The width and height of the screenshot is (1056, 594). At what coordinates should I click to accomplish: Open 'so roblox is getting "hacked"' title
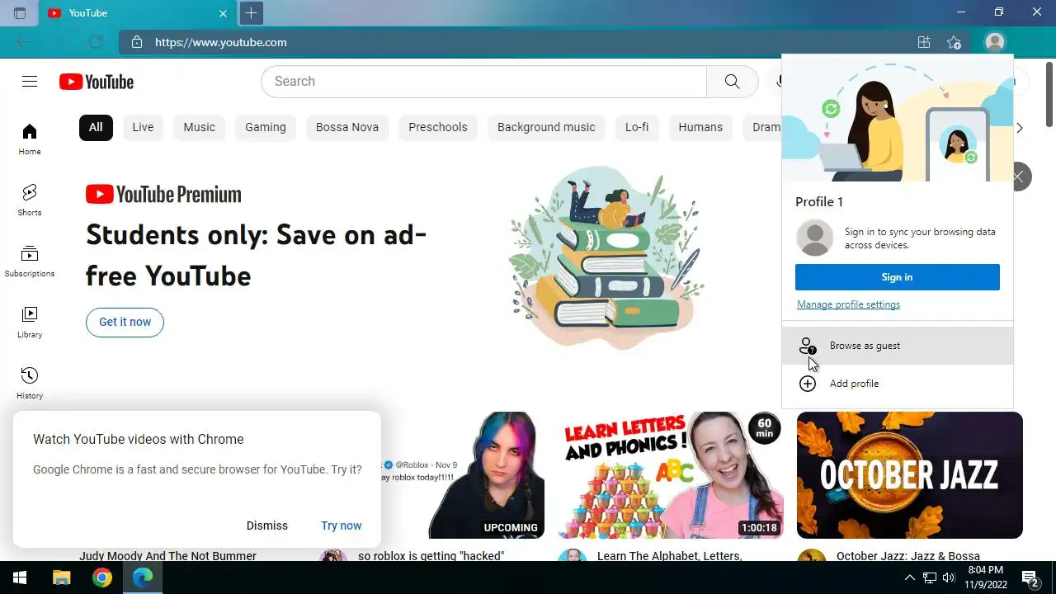pos(431,556)
